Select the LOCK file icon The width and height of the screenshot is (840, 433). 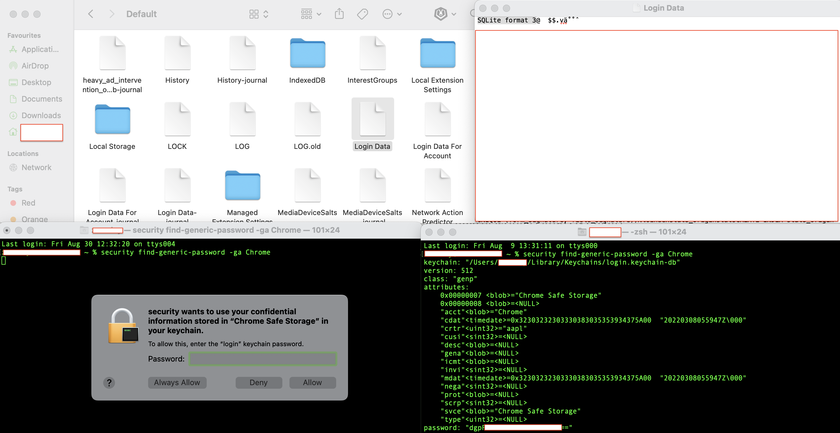pos(177,119)
